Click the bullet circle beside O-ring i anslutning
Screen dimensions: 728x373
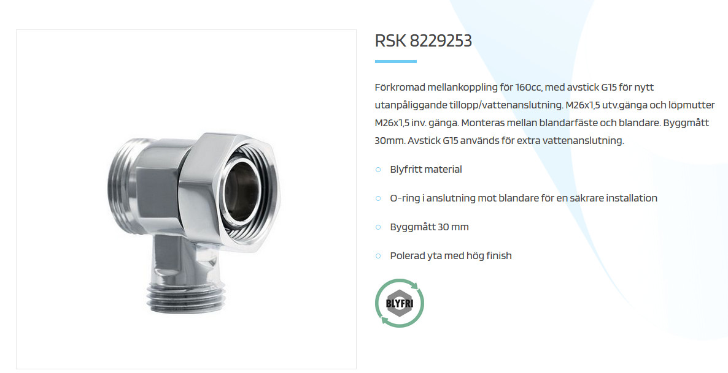coord(378,198)
